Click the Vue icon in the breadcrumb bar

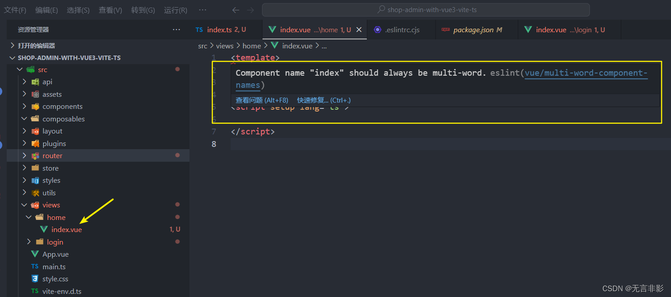pos(274,45)
